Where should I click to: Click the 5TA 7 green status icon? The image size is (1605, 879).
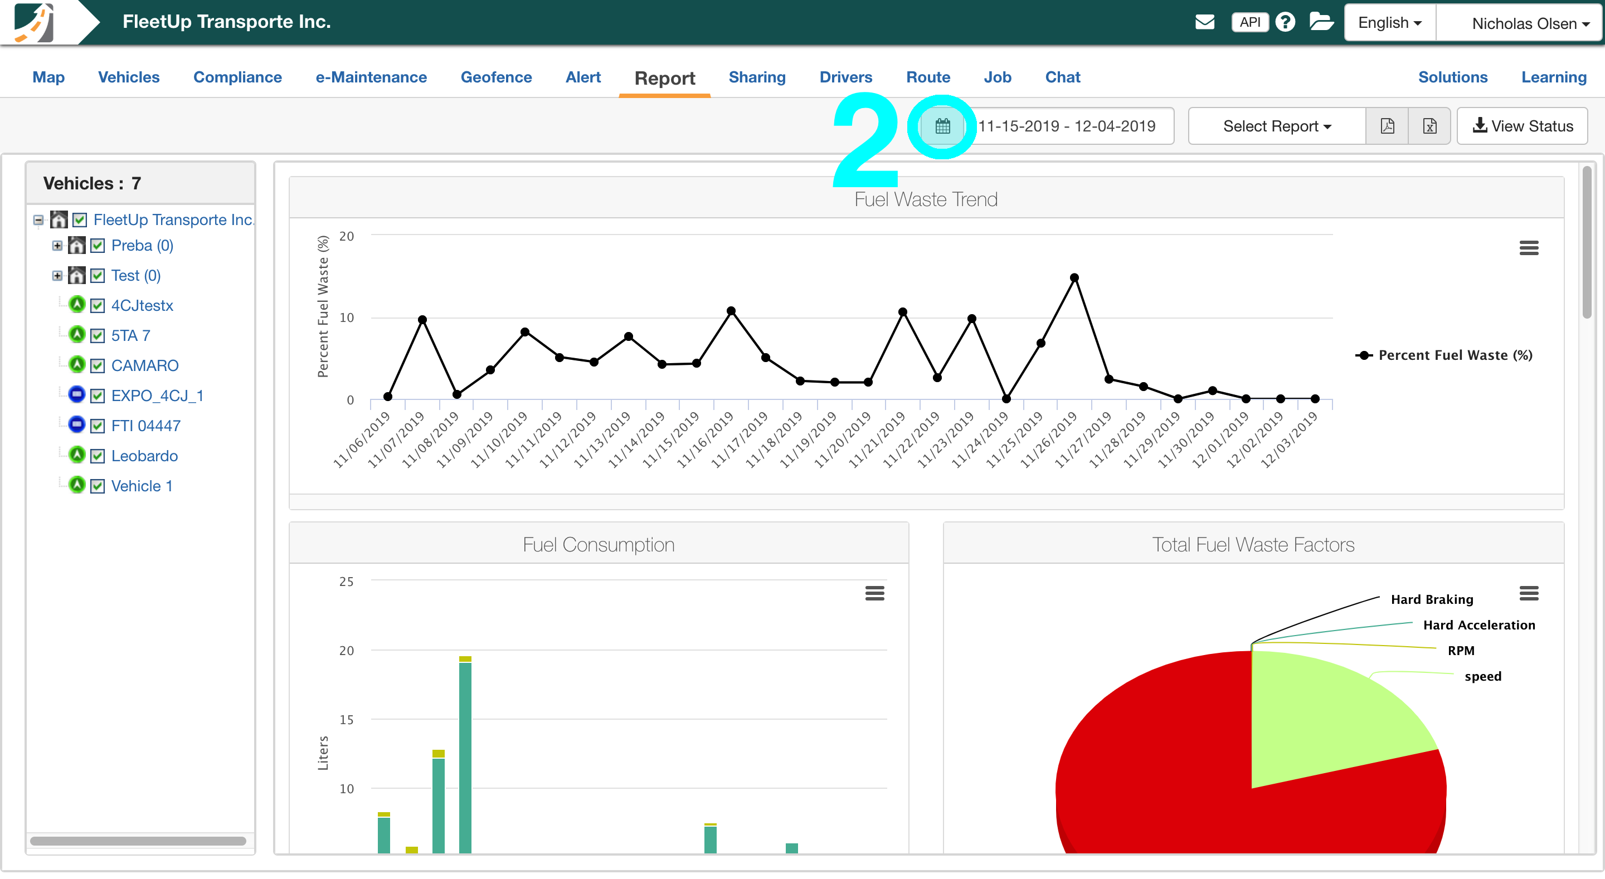pos(77,335)
